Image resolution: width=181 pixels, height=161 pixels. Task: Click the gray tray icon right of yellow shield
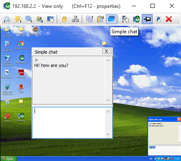click(x=162, y=159)
